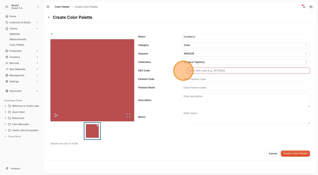The image size is (318, 175).
Task: Click the Feedback send icon
Action: click(7, 168)
